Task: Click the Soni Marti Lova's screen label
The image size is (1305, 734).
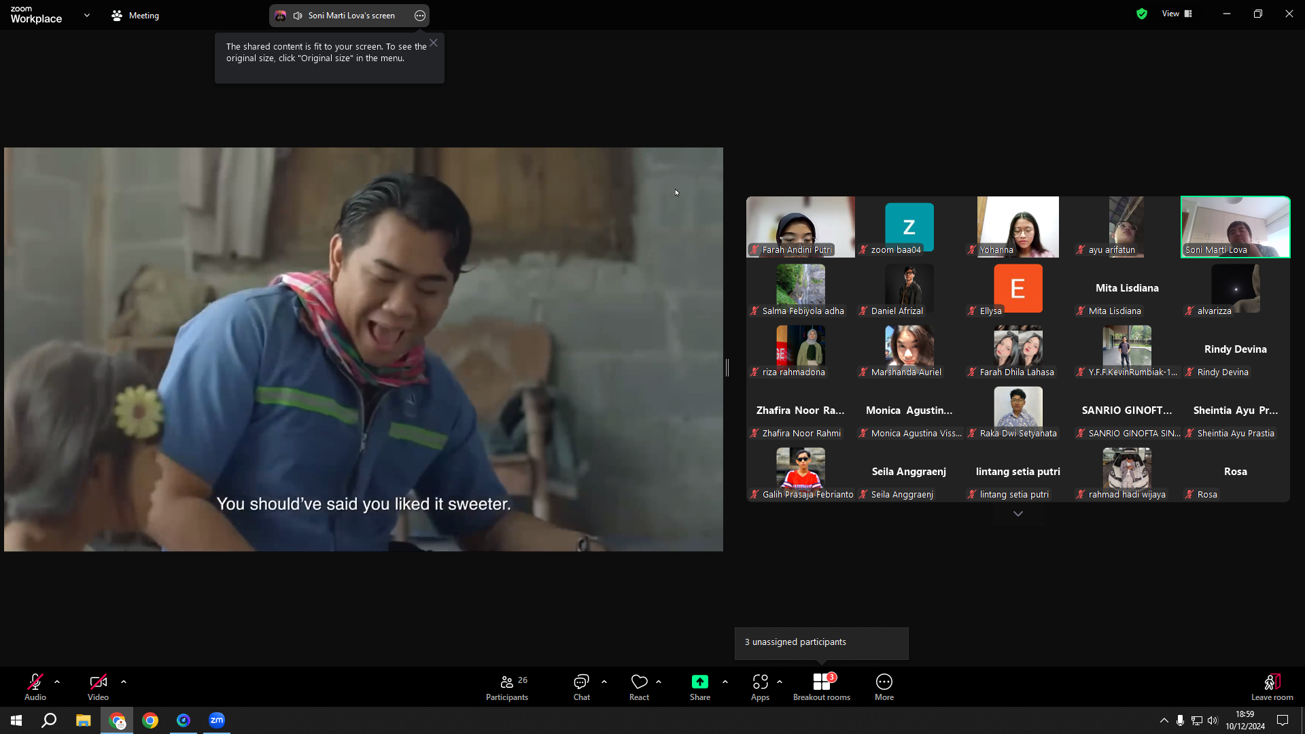Action: pos(351,16)
